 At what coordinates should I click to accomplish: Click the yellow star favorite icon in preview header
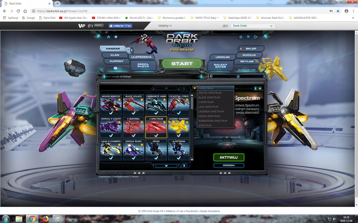(260, 88)
